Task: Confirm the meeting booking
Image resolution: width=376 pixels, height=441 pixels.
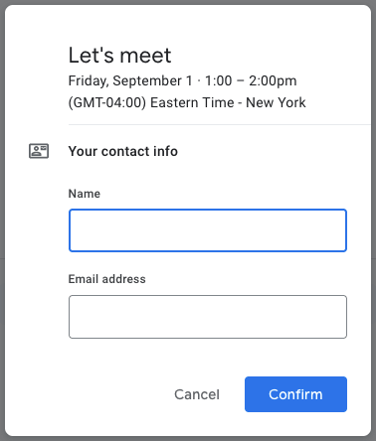Action: coord(295,394)
